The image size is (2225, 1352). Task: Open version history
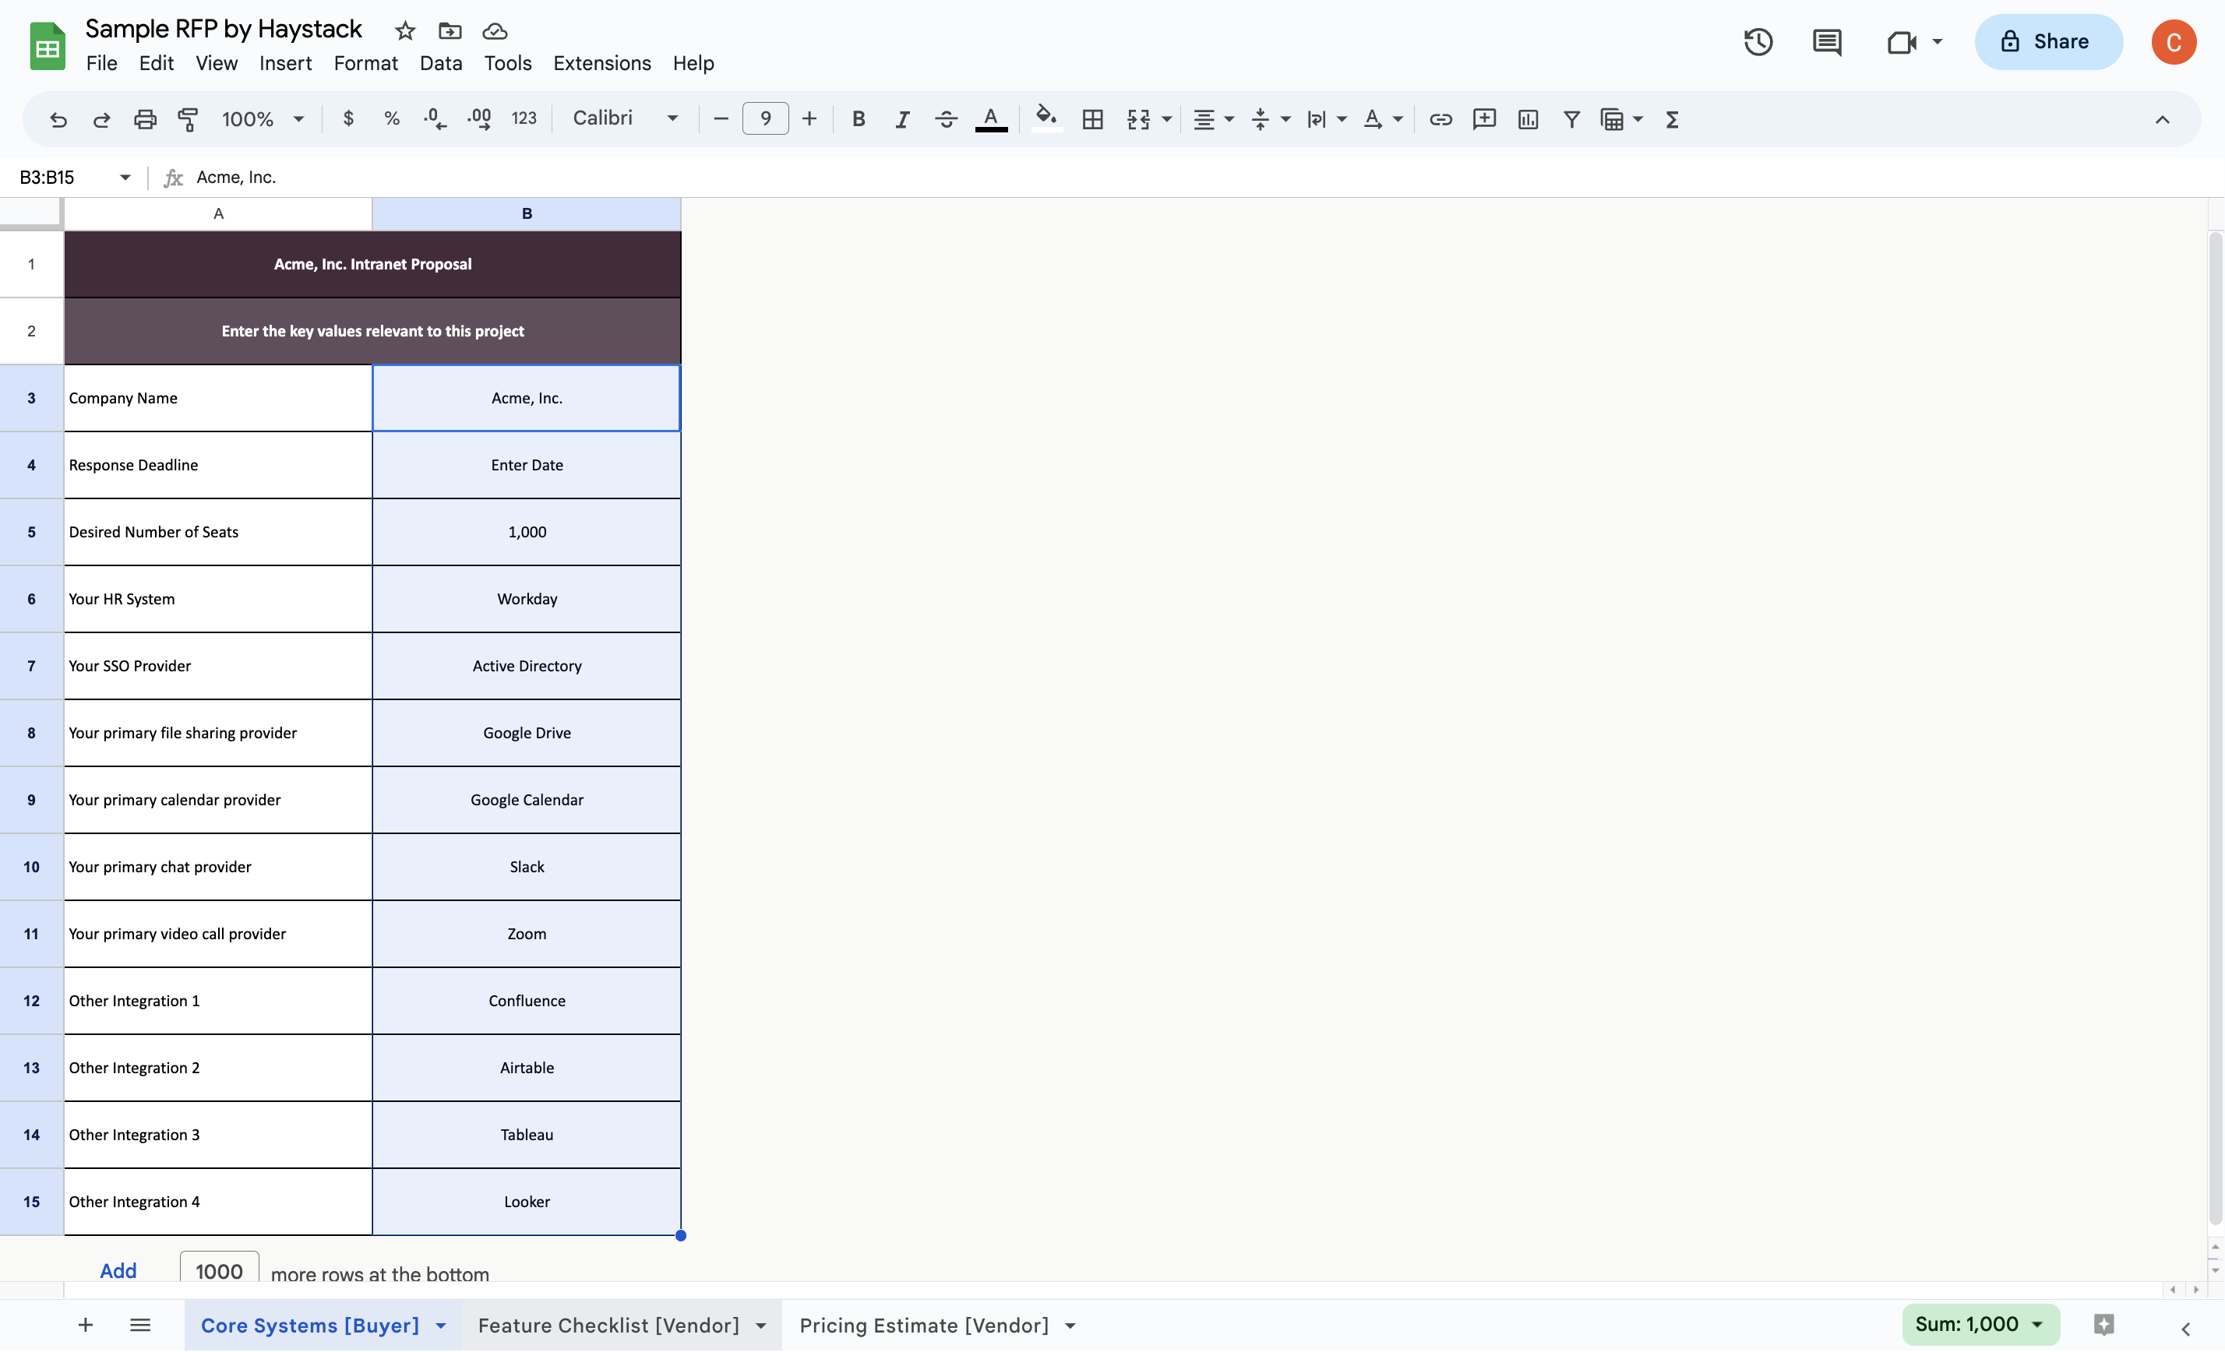click(x=1758, y=41)
